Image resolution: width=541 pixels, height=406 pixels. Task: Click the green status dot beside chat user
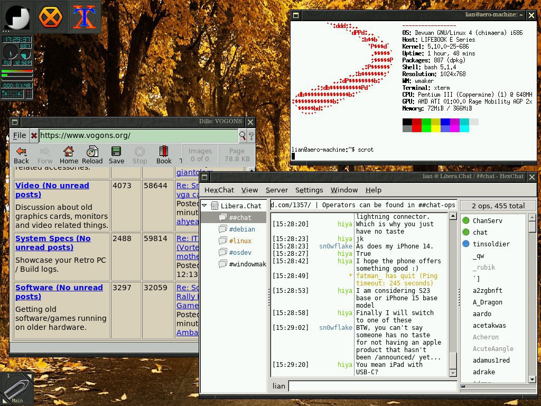point(466,233)
